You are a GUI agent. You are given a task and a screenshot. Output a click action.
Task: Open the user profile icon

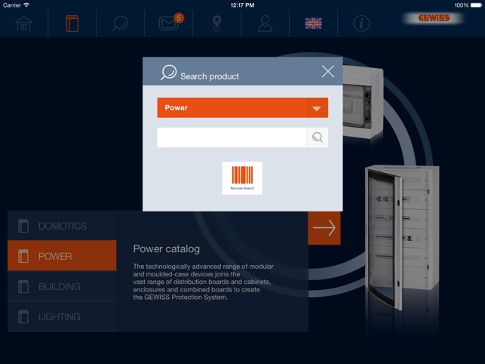point(265,23)
